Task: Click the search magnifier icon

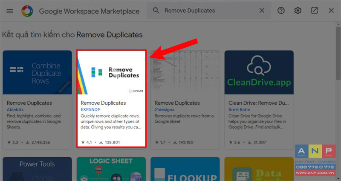Action: (x=156, y=10)
